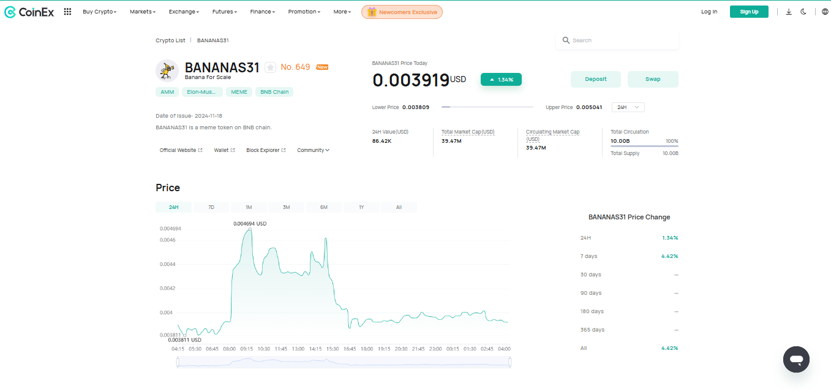Screen dimensions: 831x391
Task: Open the chat support bubble
Action: pos(796,359)
